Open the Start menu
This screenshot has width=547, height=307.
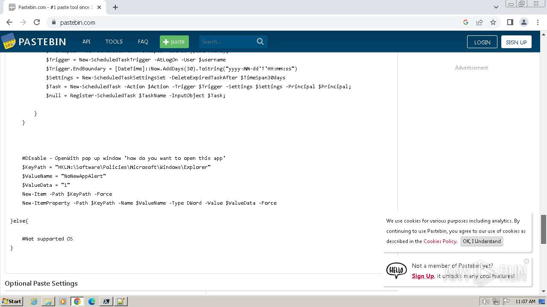click(12, 301)
